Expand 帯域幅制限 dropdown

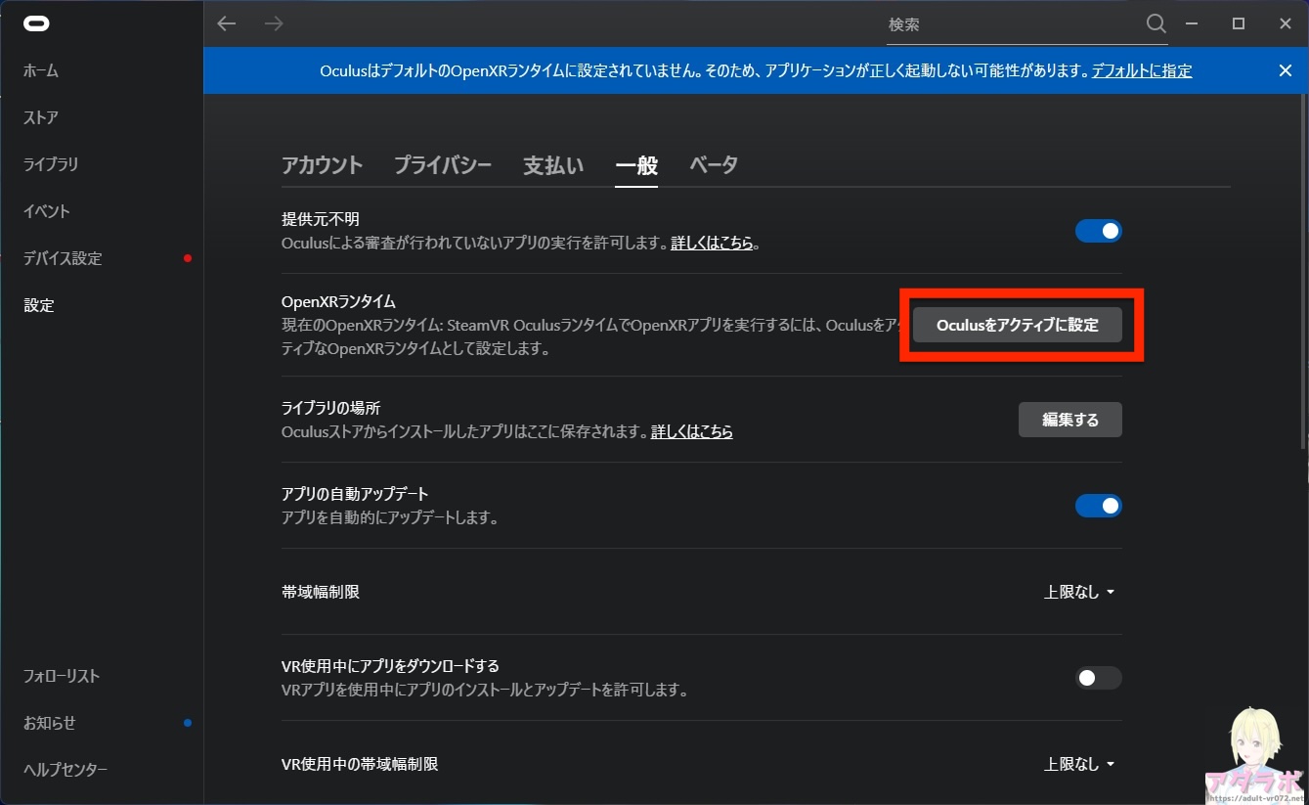click(x=1079, y=592)
